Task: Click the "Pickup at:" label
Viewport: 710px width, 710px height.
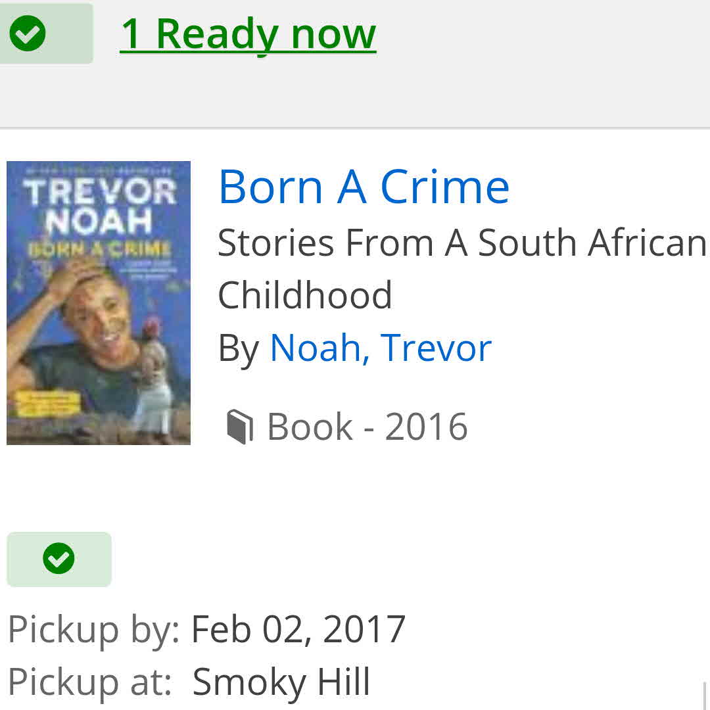Action: (x=90, y=681)
